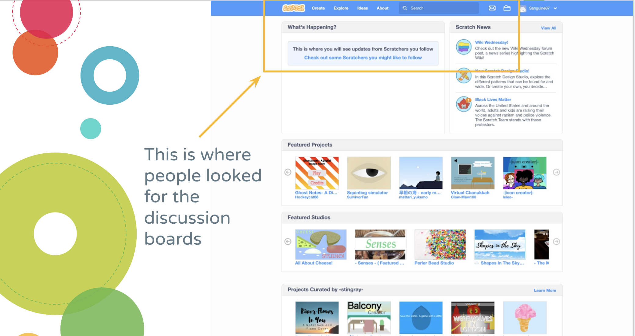The height and width of the screenshot is (336, 635).
Task: Open the messages envelope icon
Action: pyautogui.click(x=492, y=8)
